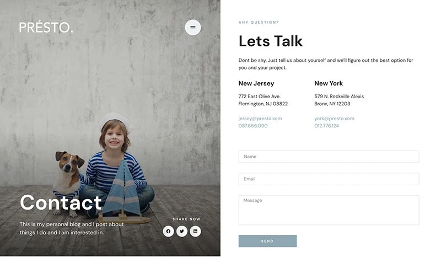Click into the Name field
Screen dimensions: 441x257
click(329, 157)
